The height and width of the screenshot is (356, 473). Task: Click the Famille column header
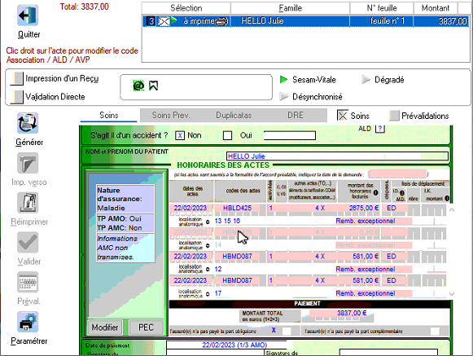[290, 8]
